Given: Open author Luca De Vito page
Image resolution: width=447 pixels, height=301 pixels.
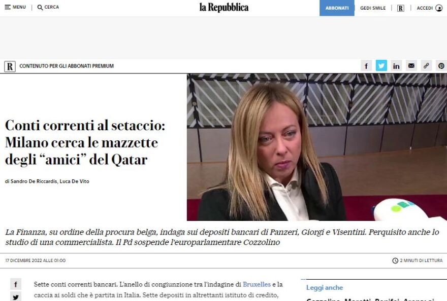Looking at the screenshot, I should pos(74,181).
